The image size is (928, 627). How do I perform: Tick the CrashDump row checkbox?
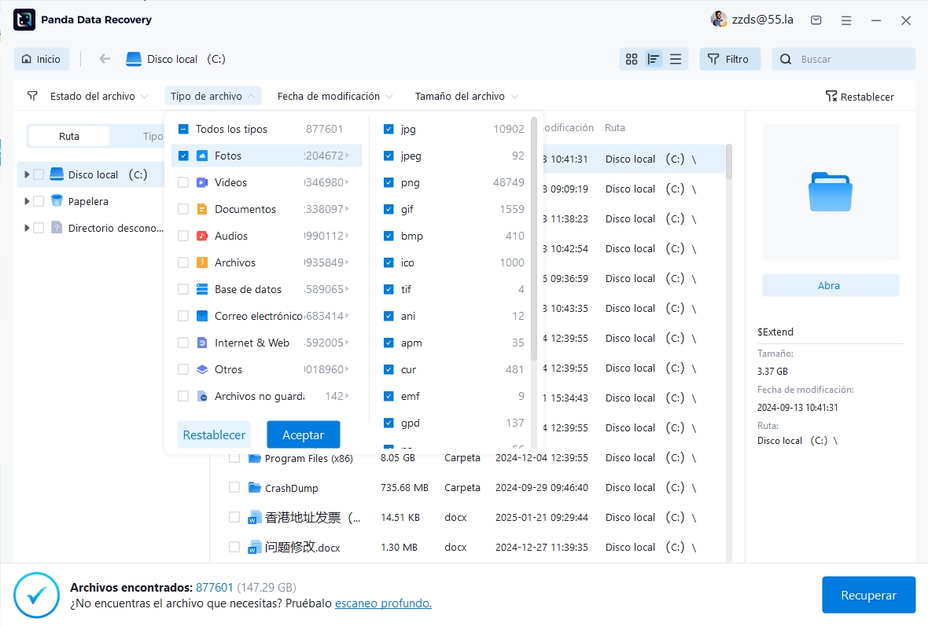[234, 487]
